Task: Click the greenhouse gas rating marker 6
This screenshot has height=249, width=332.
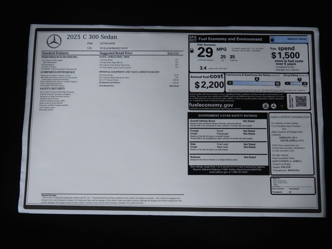Action: click(x=257, y=79)
